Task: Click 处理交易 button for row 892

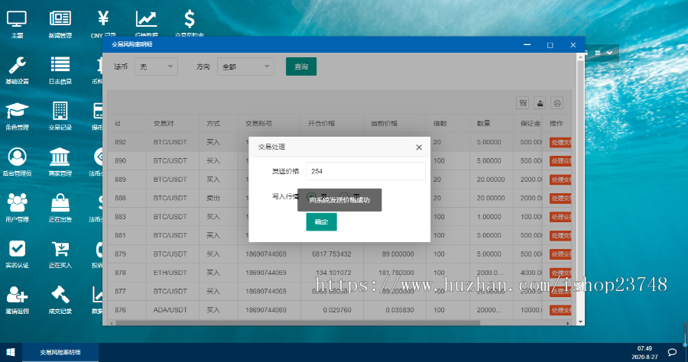Action: coord(561,143)
